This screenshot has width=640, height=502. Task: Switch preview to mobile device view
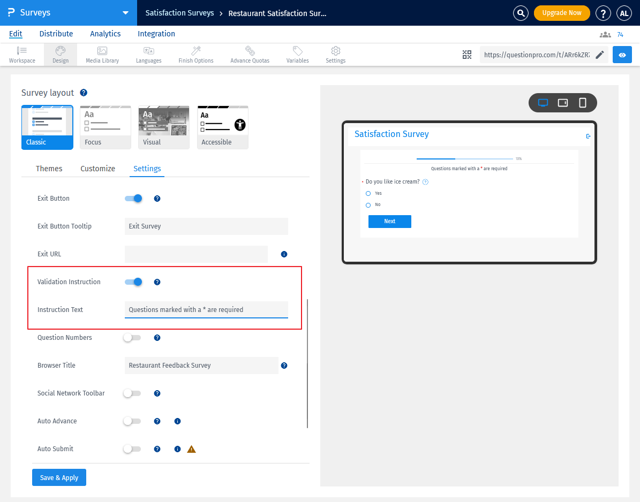tap(582, 103)
